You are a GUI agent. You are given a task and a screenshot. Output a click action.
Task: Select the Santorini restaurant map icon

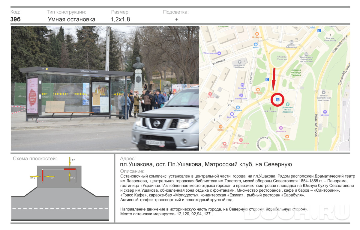point(257,90)
